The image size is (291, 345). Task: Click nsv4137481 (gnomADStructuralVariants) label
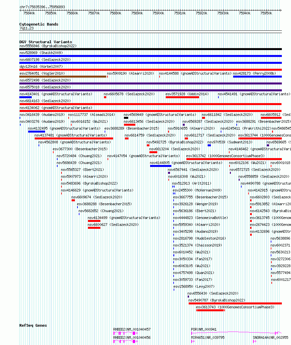tap(71, 135)
